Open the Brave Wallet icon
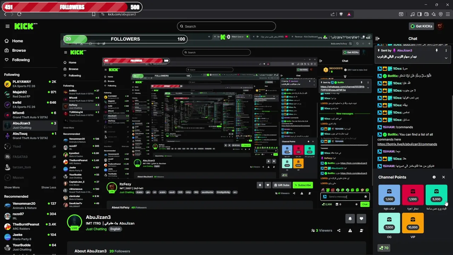The image size is (453, 255). pyautogui.click(x=427, y=14)
